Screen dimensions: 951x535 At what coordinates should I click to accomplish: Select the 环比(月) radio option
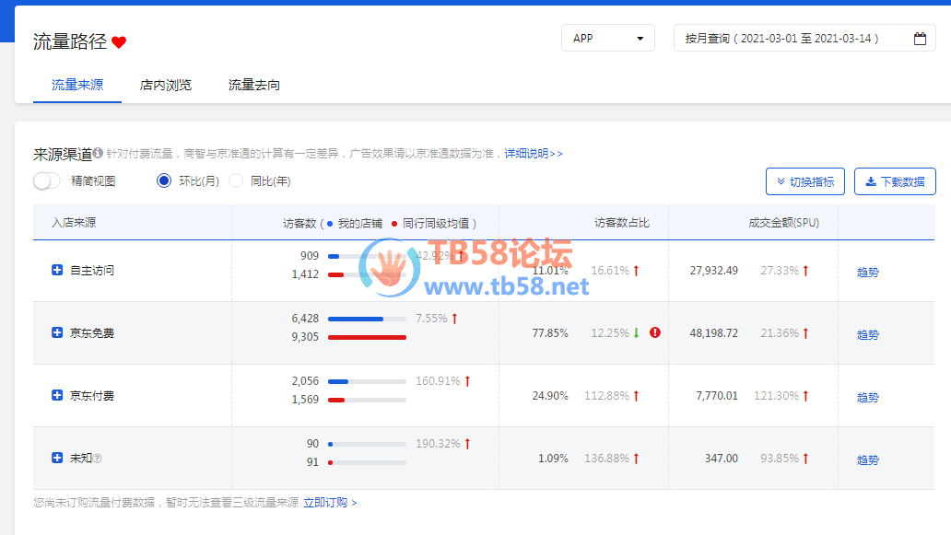tap(164, 180)
